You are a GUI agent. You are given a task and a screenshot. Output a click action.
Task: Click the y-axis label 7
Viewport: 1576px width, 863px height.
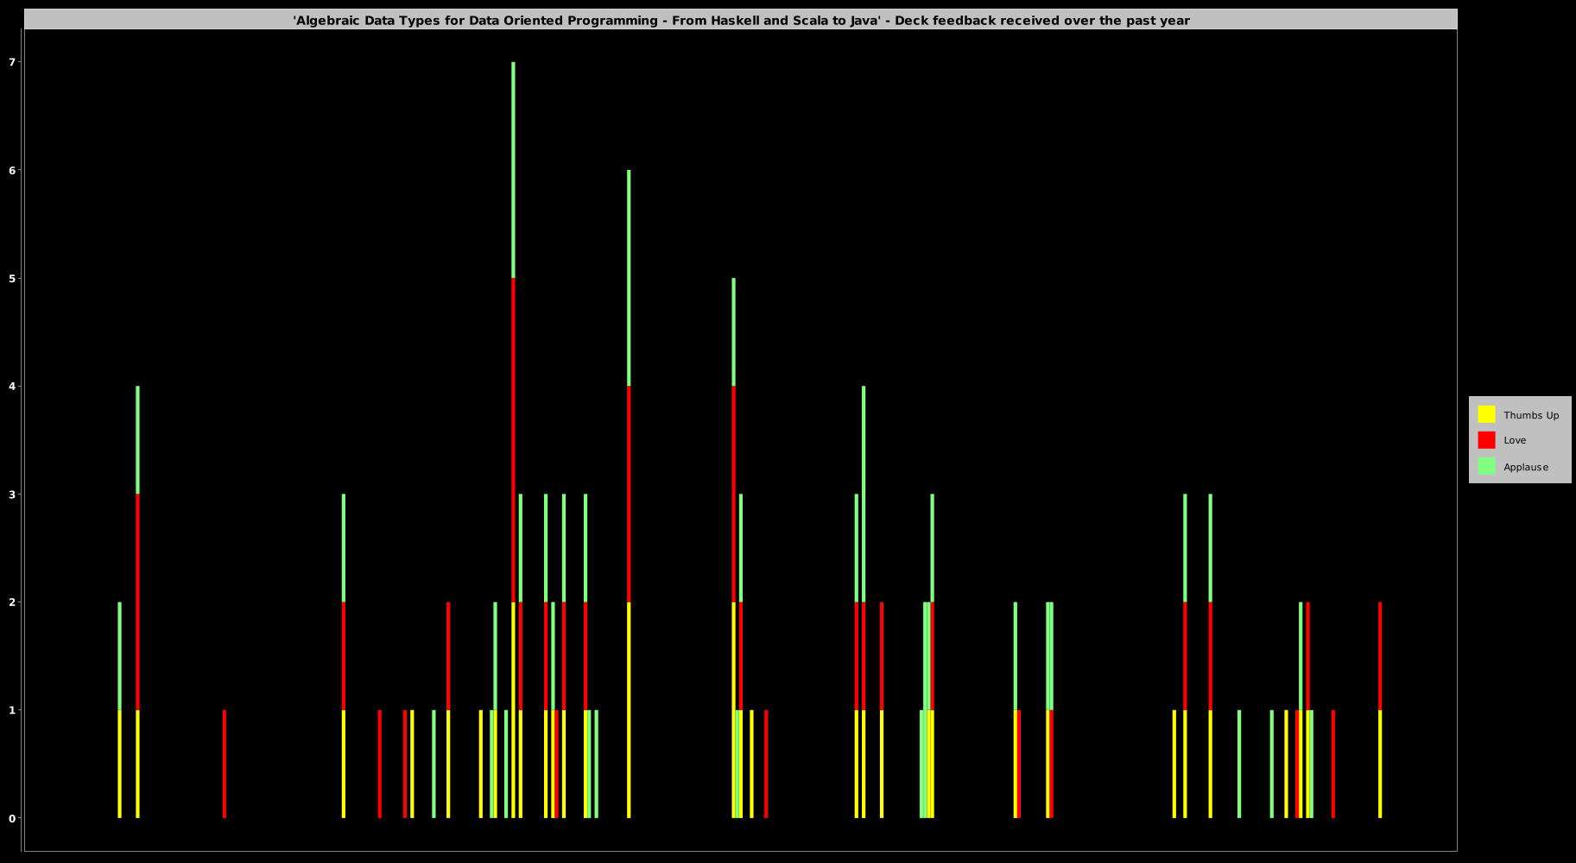[12, 62]
